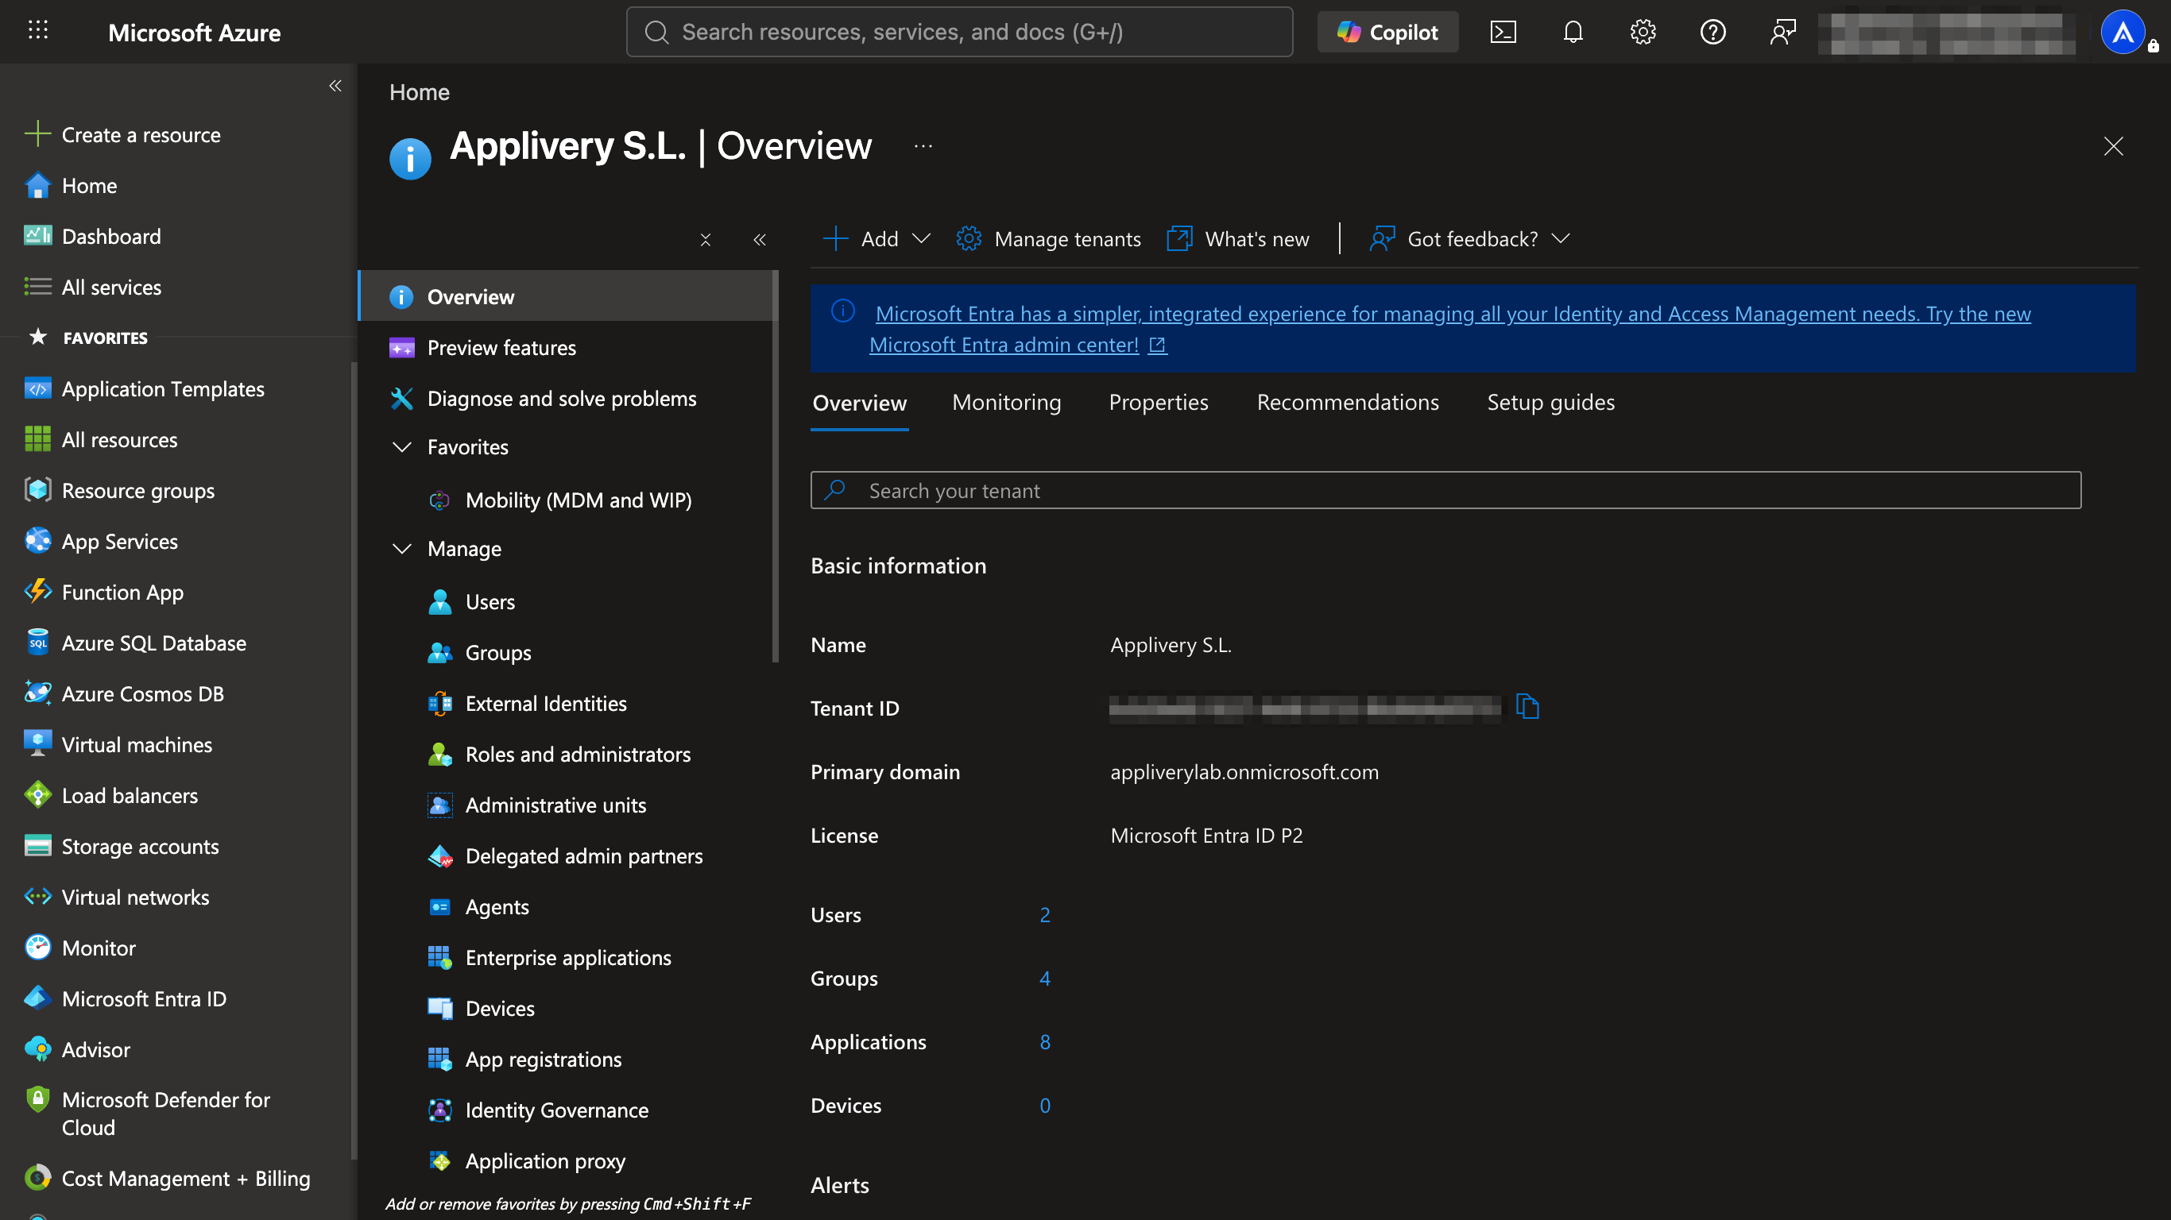Screen dimensions: 2171x1220
Task: Click the Load balancers icon
Action: (x=37, y=794)
